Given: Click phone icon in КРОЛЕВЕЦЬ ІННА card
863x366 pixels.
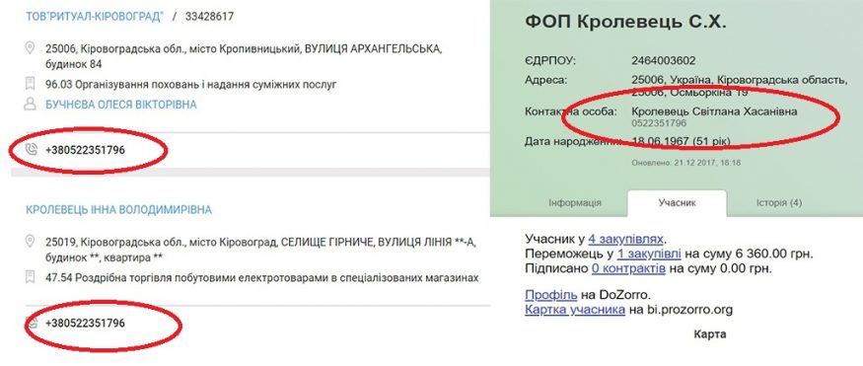Looking at the screenshot, I should (33, 323).
